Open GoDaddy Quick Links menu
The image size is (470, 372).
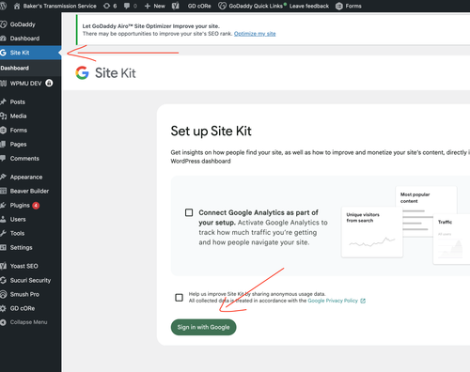click(252, 6)
